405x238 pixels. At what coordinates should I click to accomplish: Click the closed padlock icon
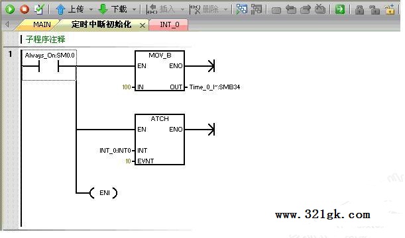click(359, 10)
